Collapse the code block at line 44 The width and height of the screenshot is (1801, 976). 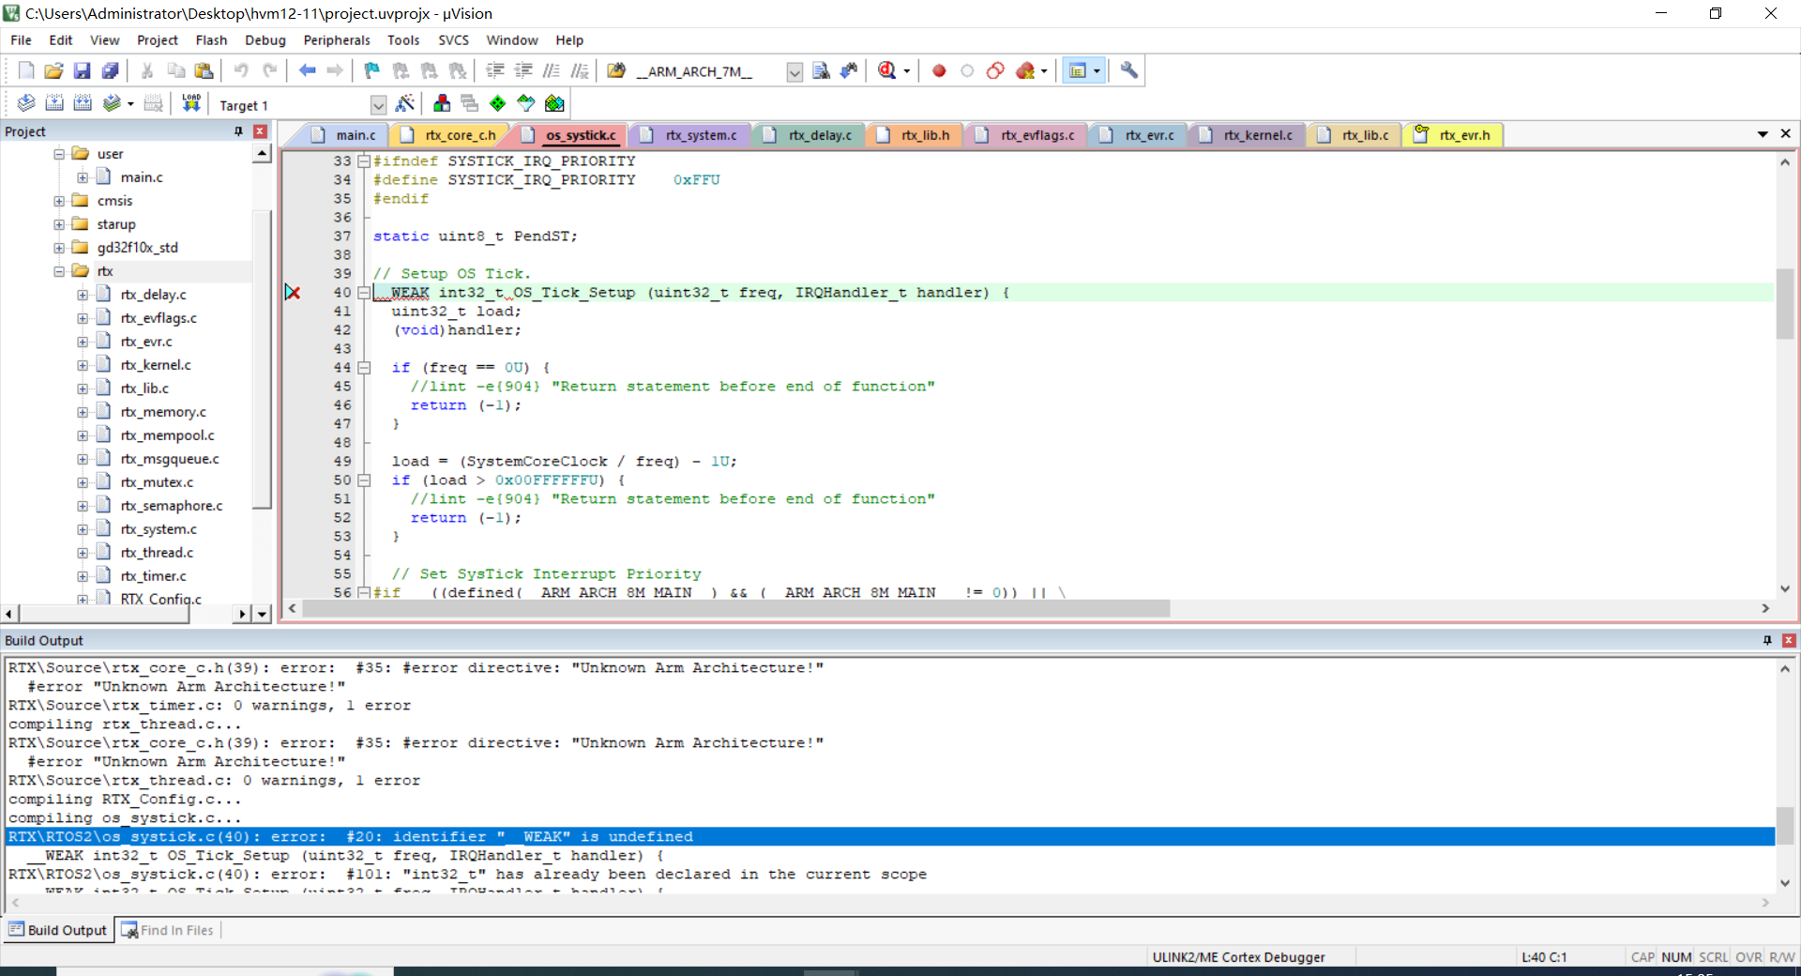[x=364, y=368]
